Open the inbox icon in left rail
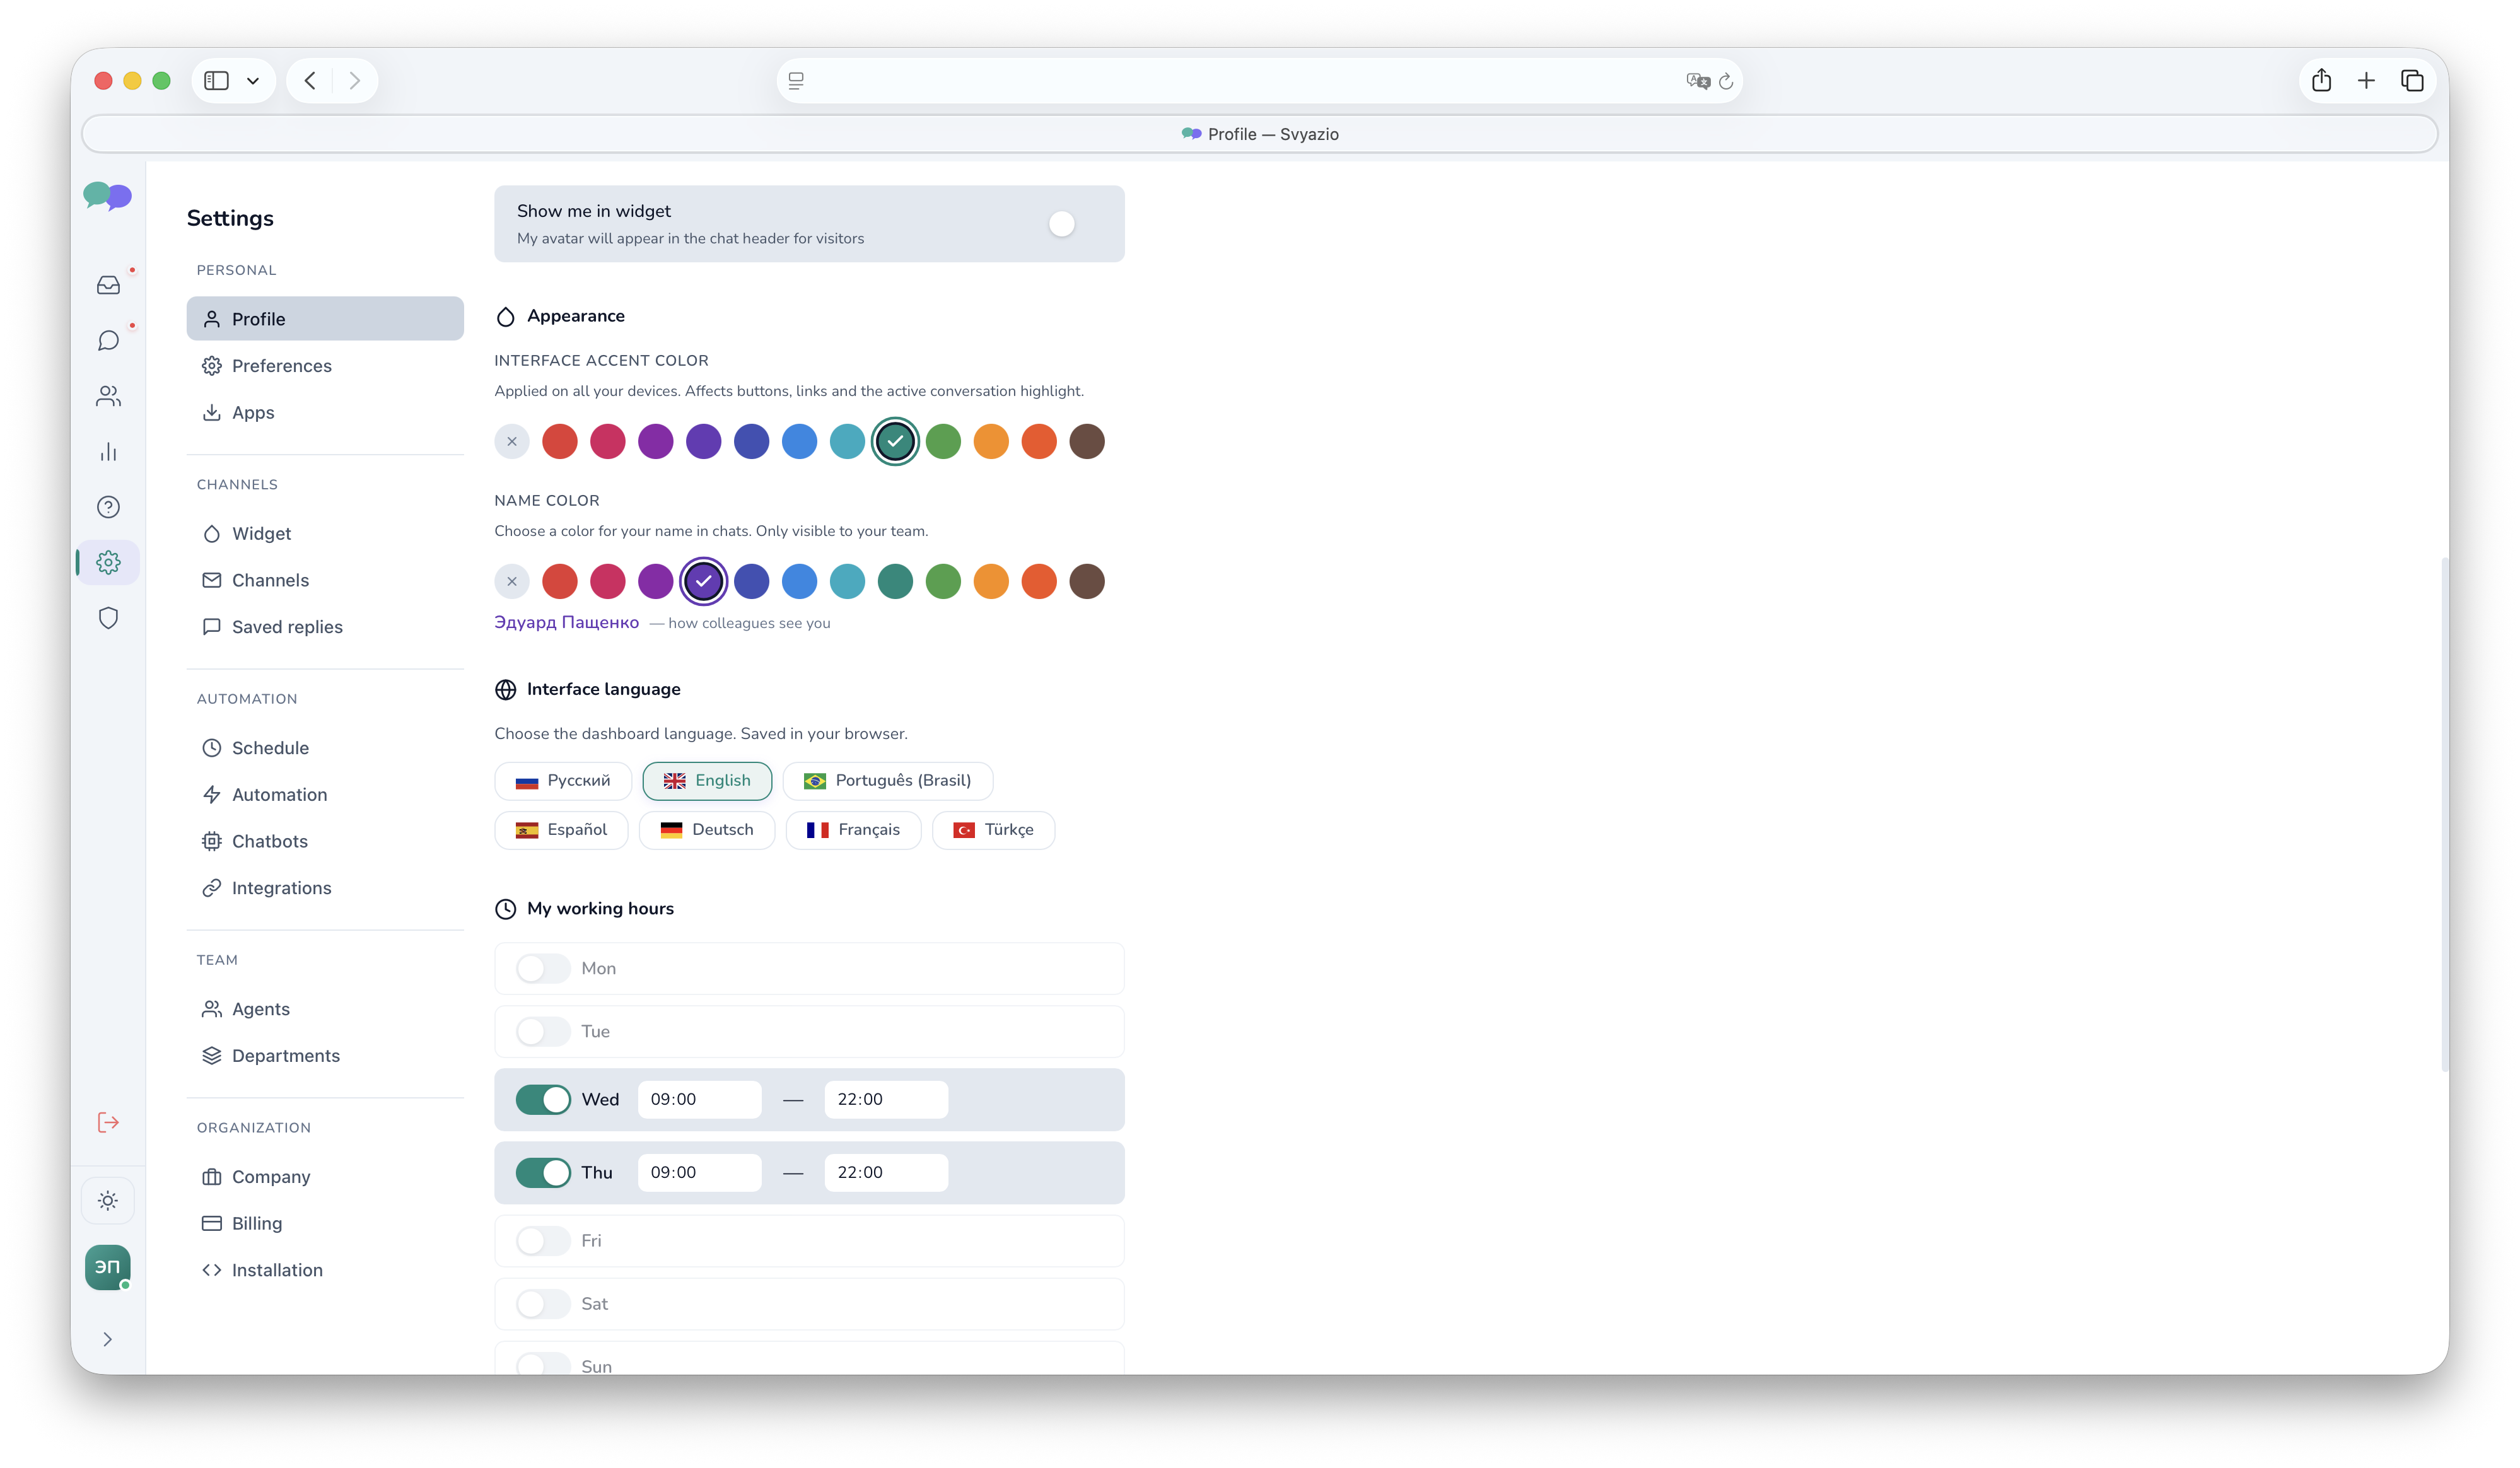 tap(108, 286)
